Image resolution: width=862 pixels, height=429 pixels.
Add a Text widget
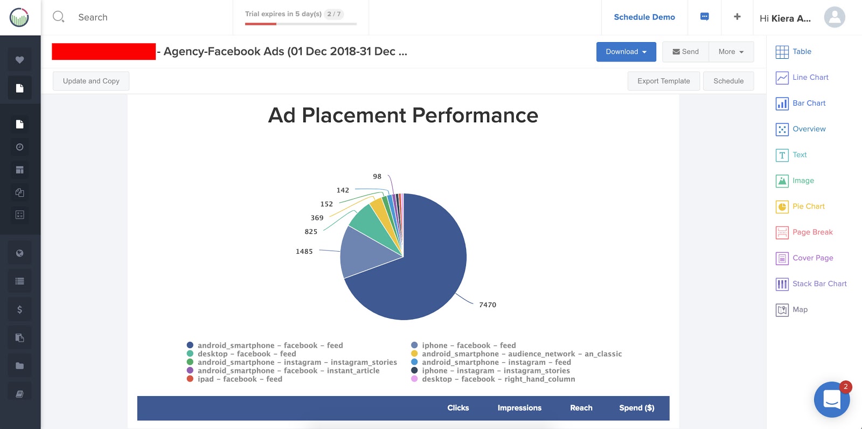point(791,155)
